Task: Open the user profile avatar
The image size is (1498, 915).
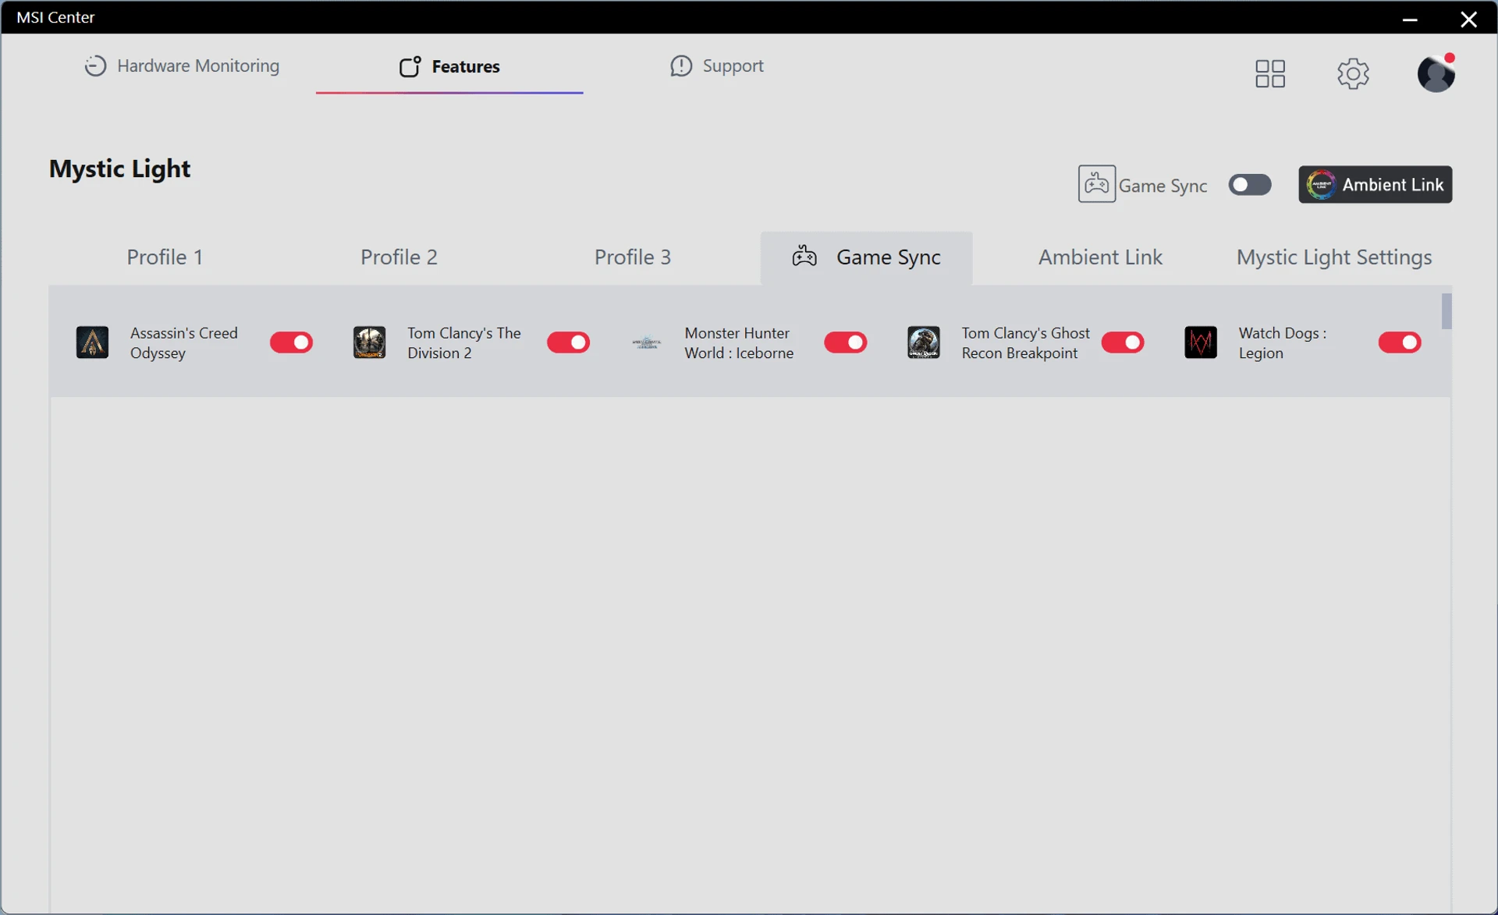Action: click(x=1436, y=73)
